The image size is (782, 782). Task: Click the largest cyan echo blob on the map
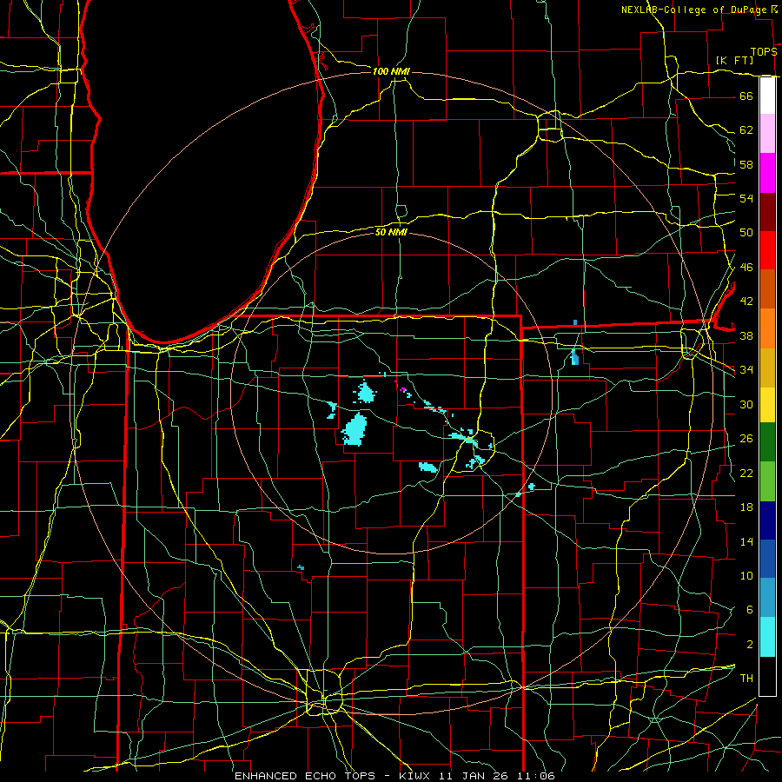coord(355,429)
